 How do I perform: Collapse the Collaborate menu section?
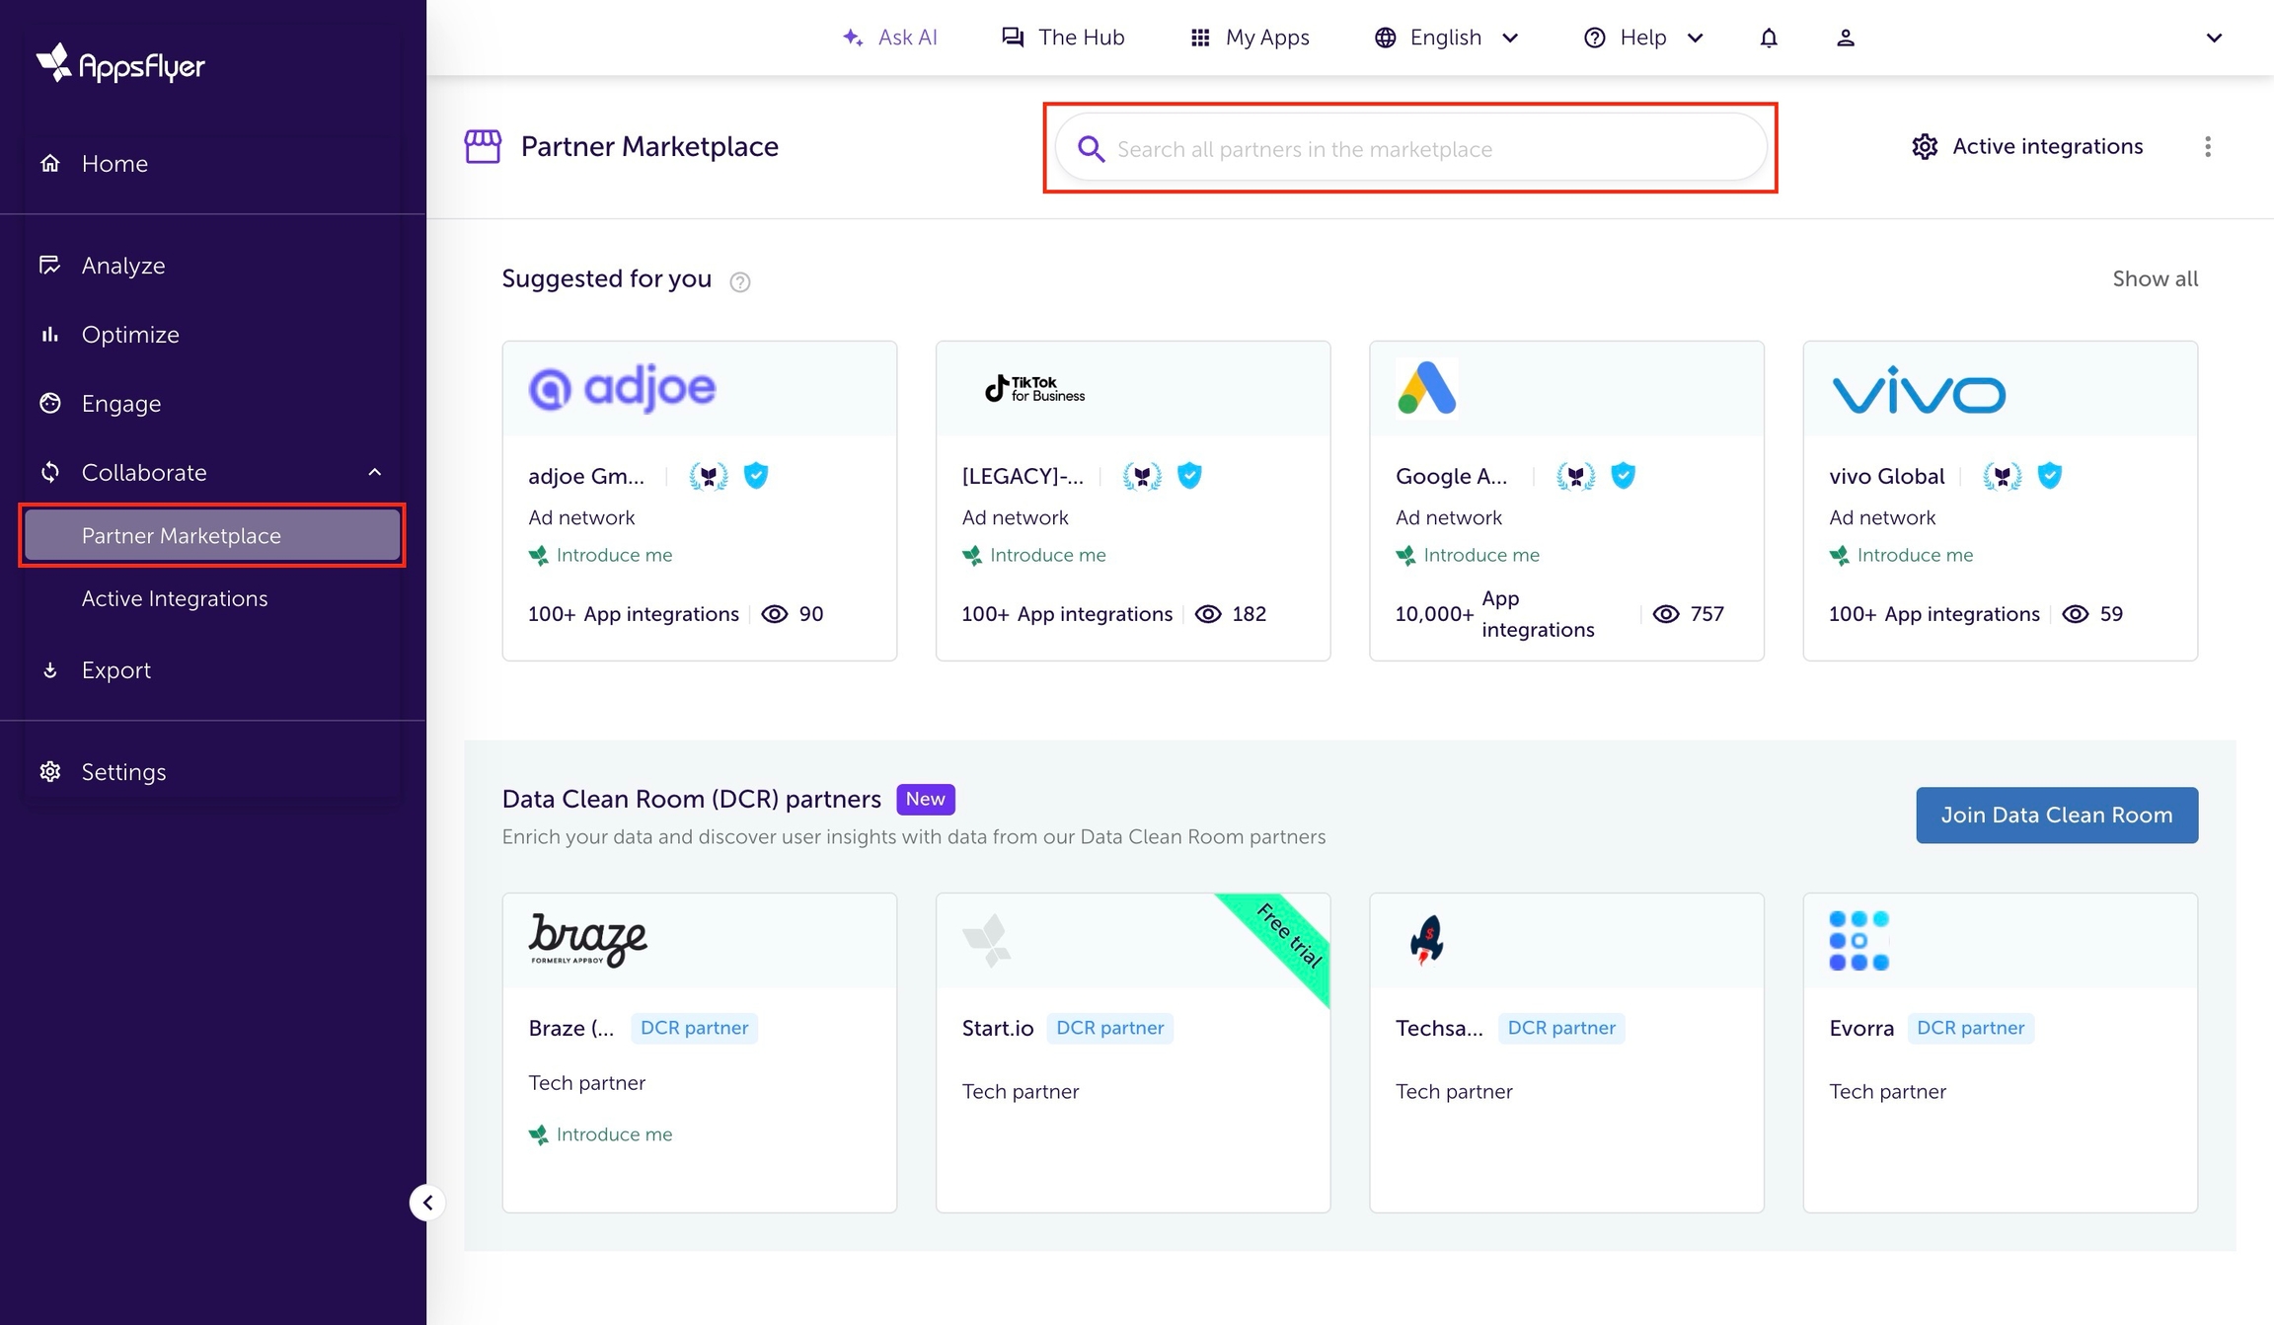[x=375, y=473]
